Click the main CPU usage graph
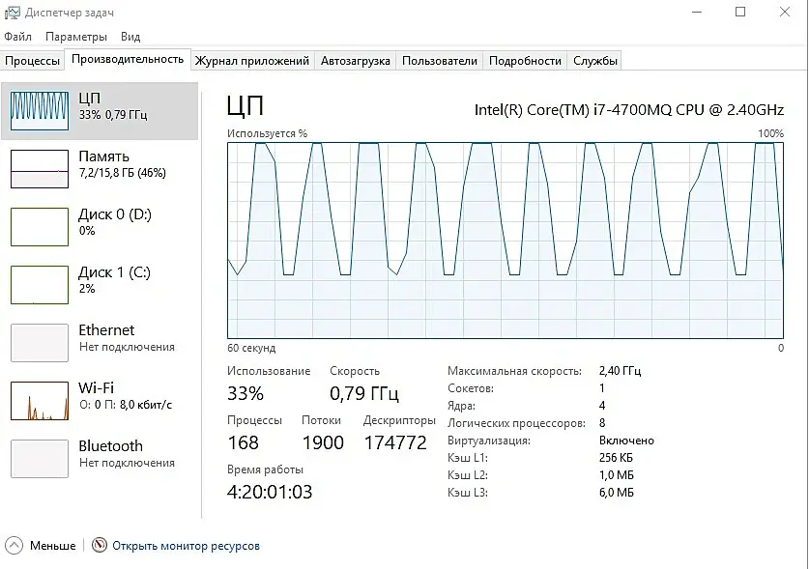Image resolution: width=809 pixels, height=569 pixels. (506, 241)
